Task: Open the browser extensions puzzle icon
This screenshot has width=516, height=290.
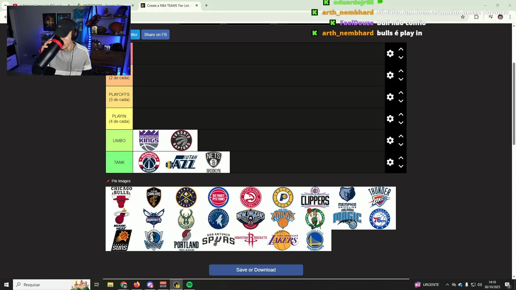Action: 476,17
